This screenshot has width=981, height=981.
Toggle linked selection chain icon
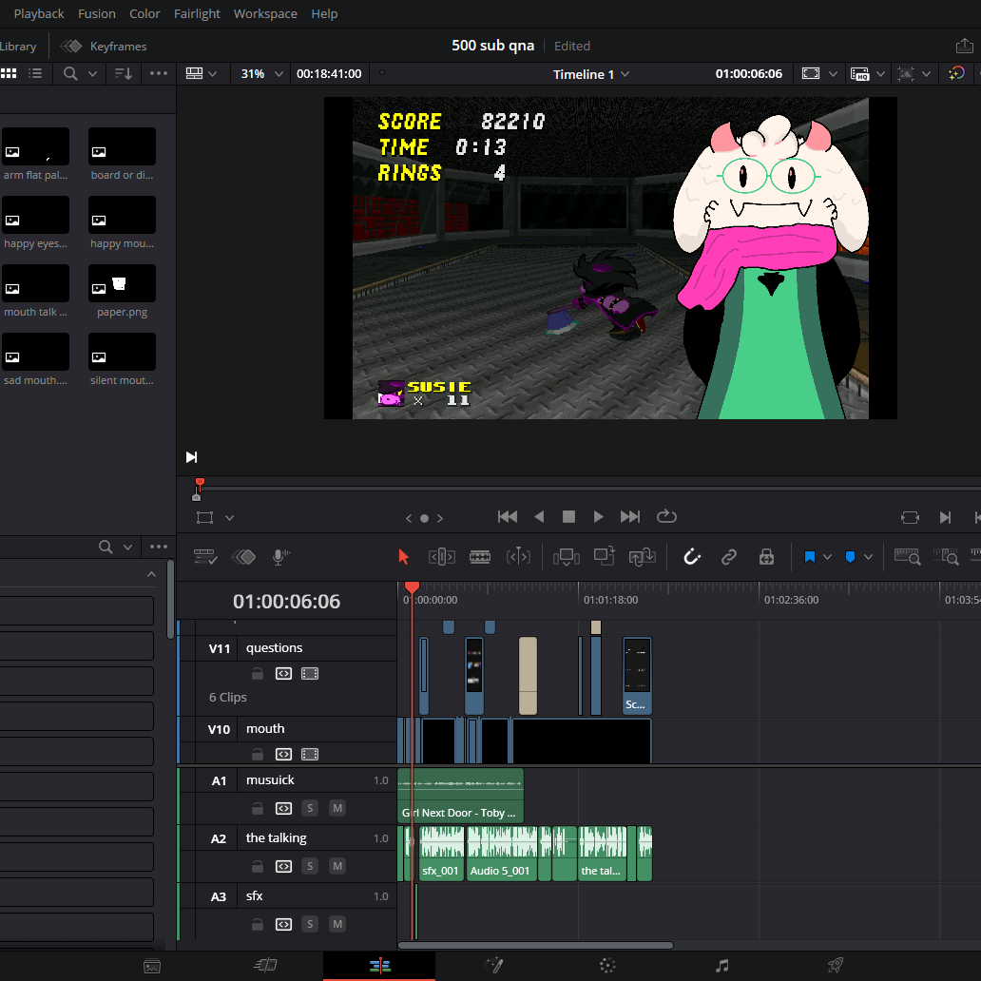coord(729,557)
